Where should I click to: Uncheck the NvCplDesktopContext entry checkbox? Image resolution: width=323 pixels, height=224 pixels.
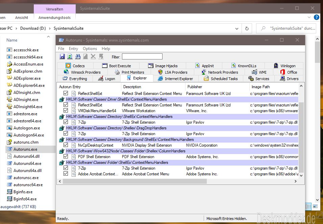(66, 145)
